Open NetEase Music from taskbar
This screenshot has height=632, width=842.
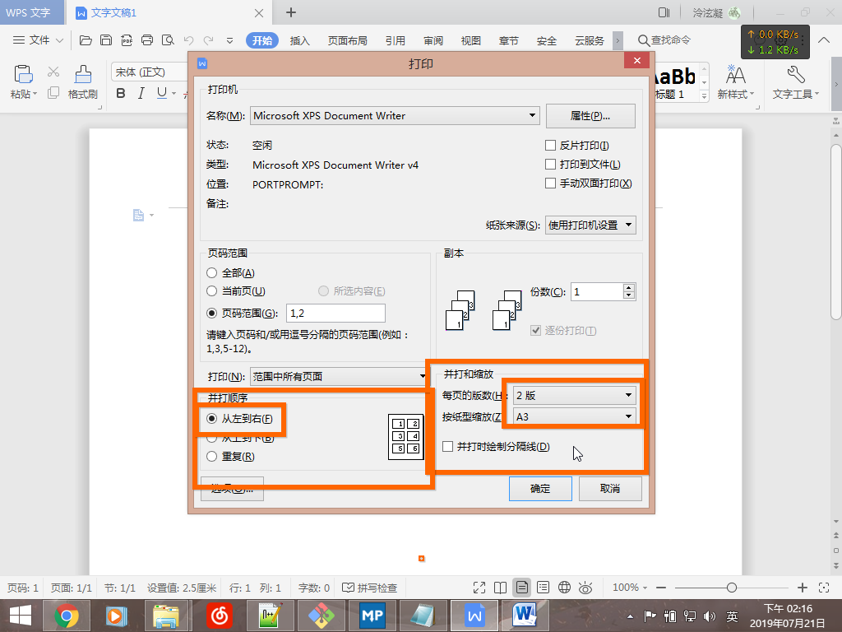click(x=219, y=616)
